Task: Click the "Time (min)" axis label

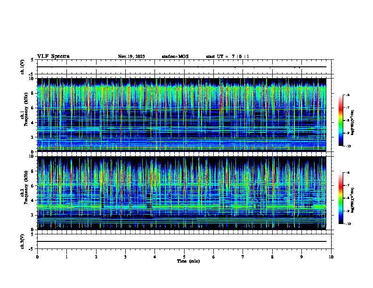Action: point(188,261)
